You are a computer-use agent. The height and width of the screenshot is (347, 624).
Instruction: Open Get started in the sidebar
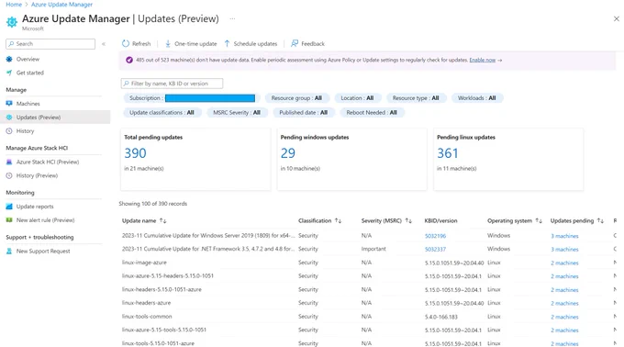point(30,73)
